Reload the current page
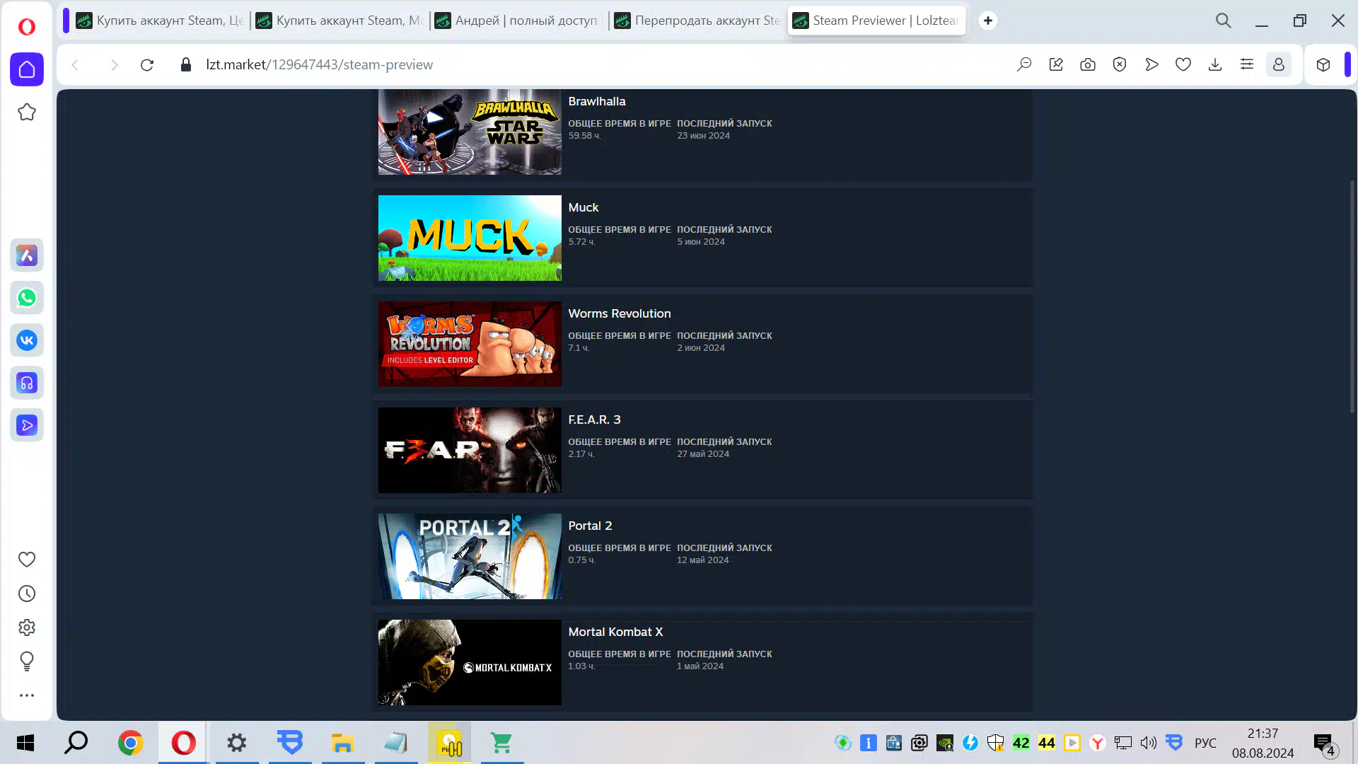This screenshot has width=1358, height=764. [x=147, y=65]
